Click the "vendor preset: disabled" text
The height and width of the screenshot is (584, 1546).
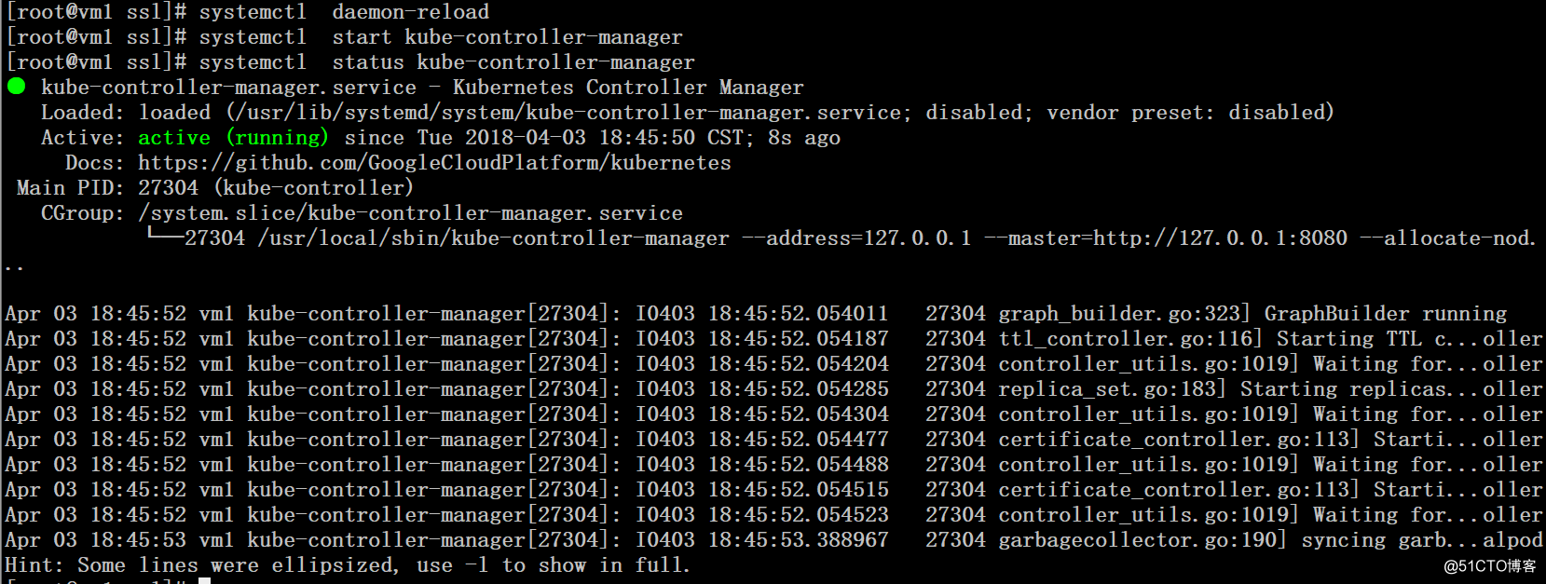point(1190,113)
